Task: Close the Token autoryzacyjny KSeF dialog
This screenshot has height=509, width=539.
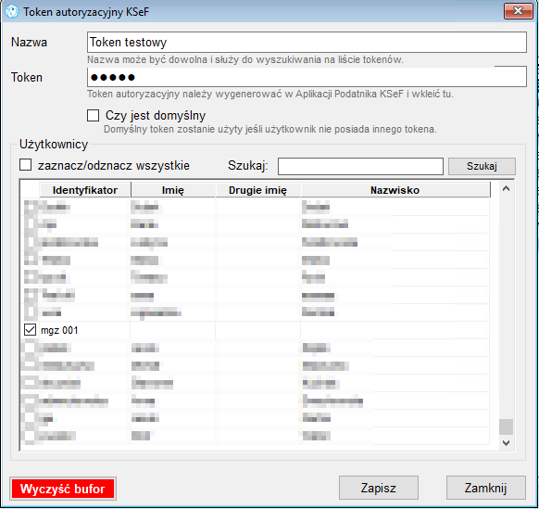Action: coord(518,11)
